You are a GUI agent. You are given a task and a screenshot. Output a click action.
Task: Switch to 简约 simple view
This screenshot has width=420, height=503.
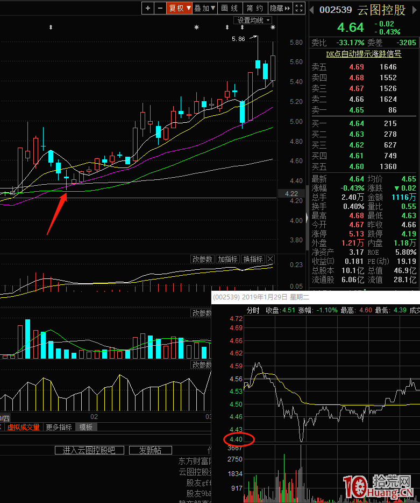[x=255, y=8]
